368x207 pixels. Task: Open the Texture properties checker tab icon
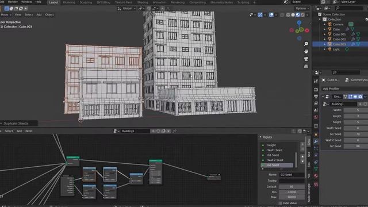[316, 185]
